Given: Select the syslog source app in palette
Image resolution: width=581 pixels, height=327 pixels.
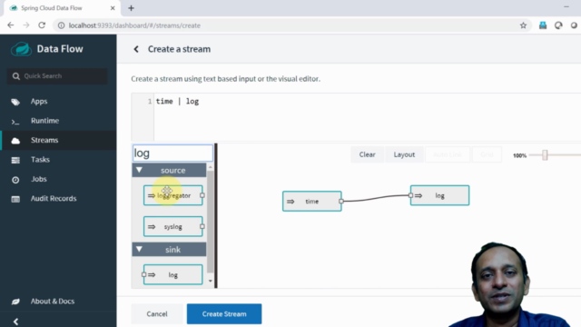Looking at the screenshot, I should 173,226.
